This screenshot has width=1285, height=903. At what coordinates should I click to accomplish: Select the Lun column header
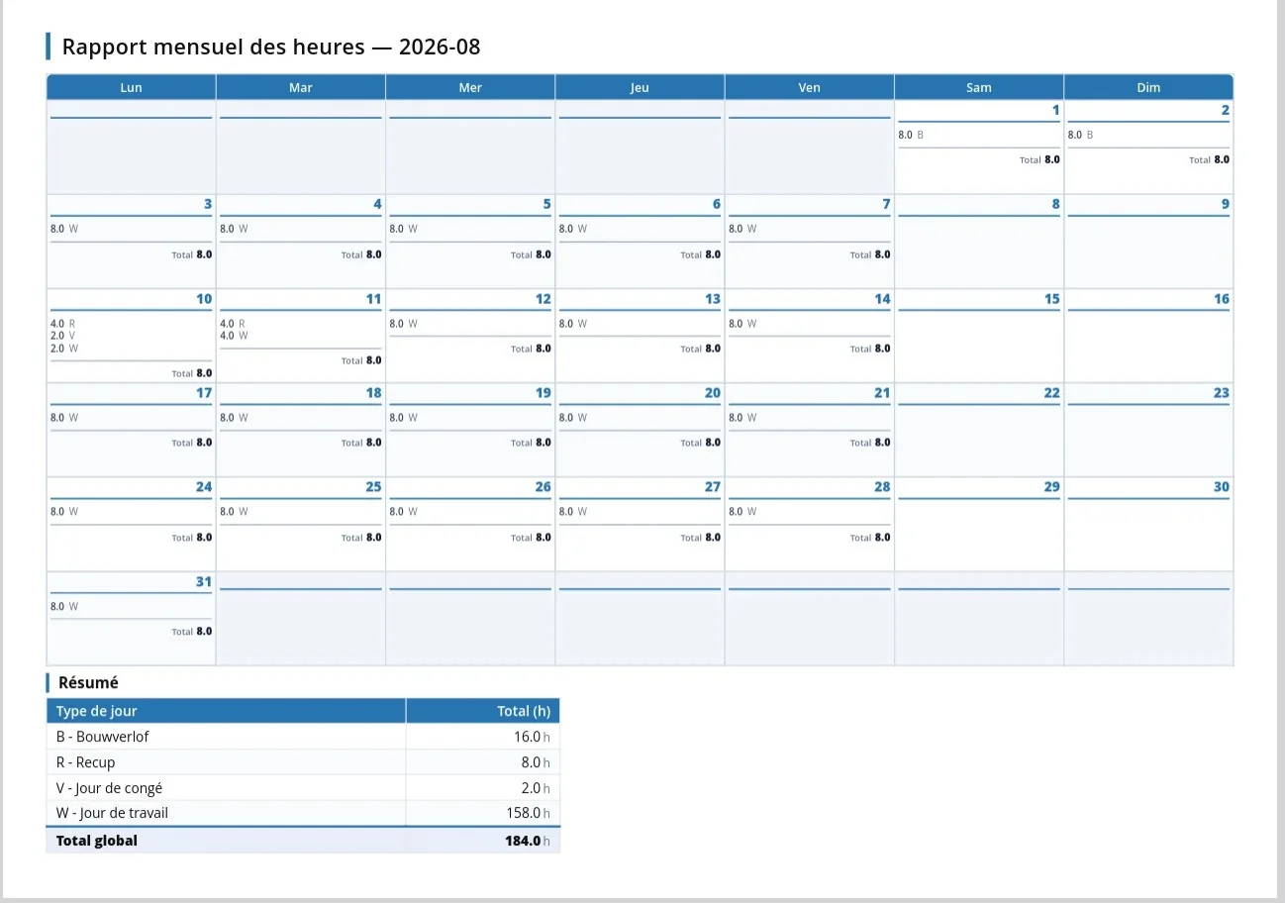(131, 87)
